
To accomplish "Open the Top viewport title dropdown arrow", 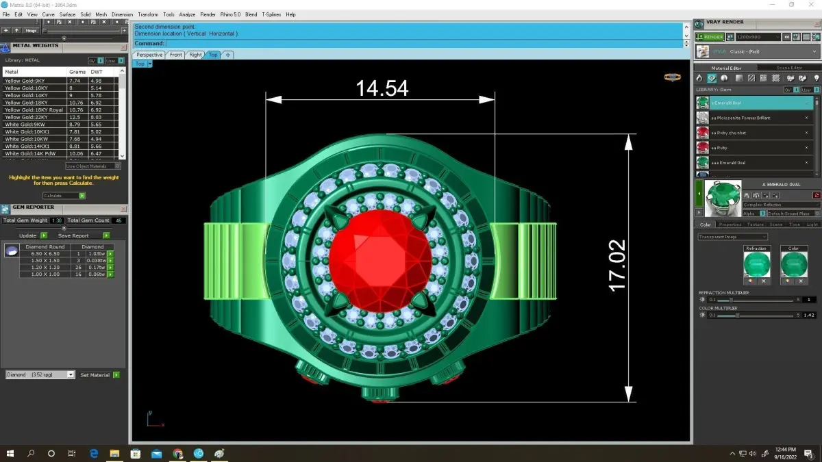I will coord(149,64).
